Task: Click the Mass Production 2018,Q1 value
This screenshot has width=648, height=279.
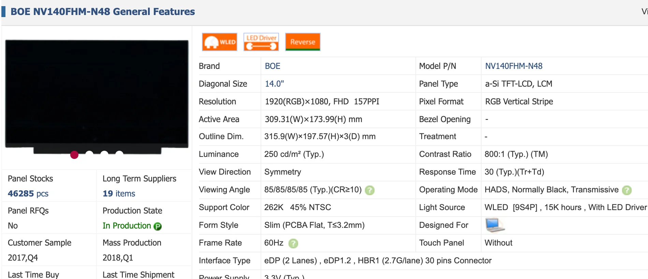Action: tap(118, 258)
